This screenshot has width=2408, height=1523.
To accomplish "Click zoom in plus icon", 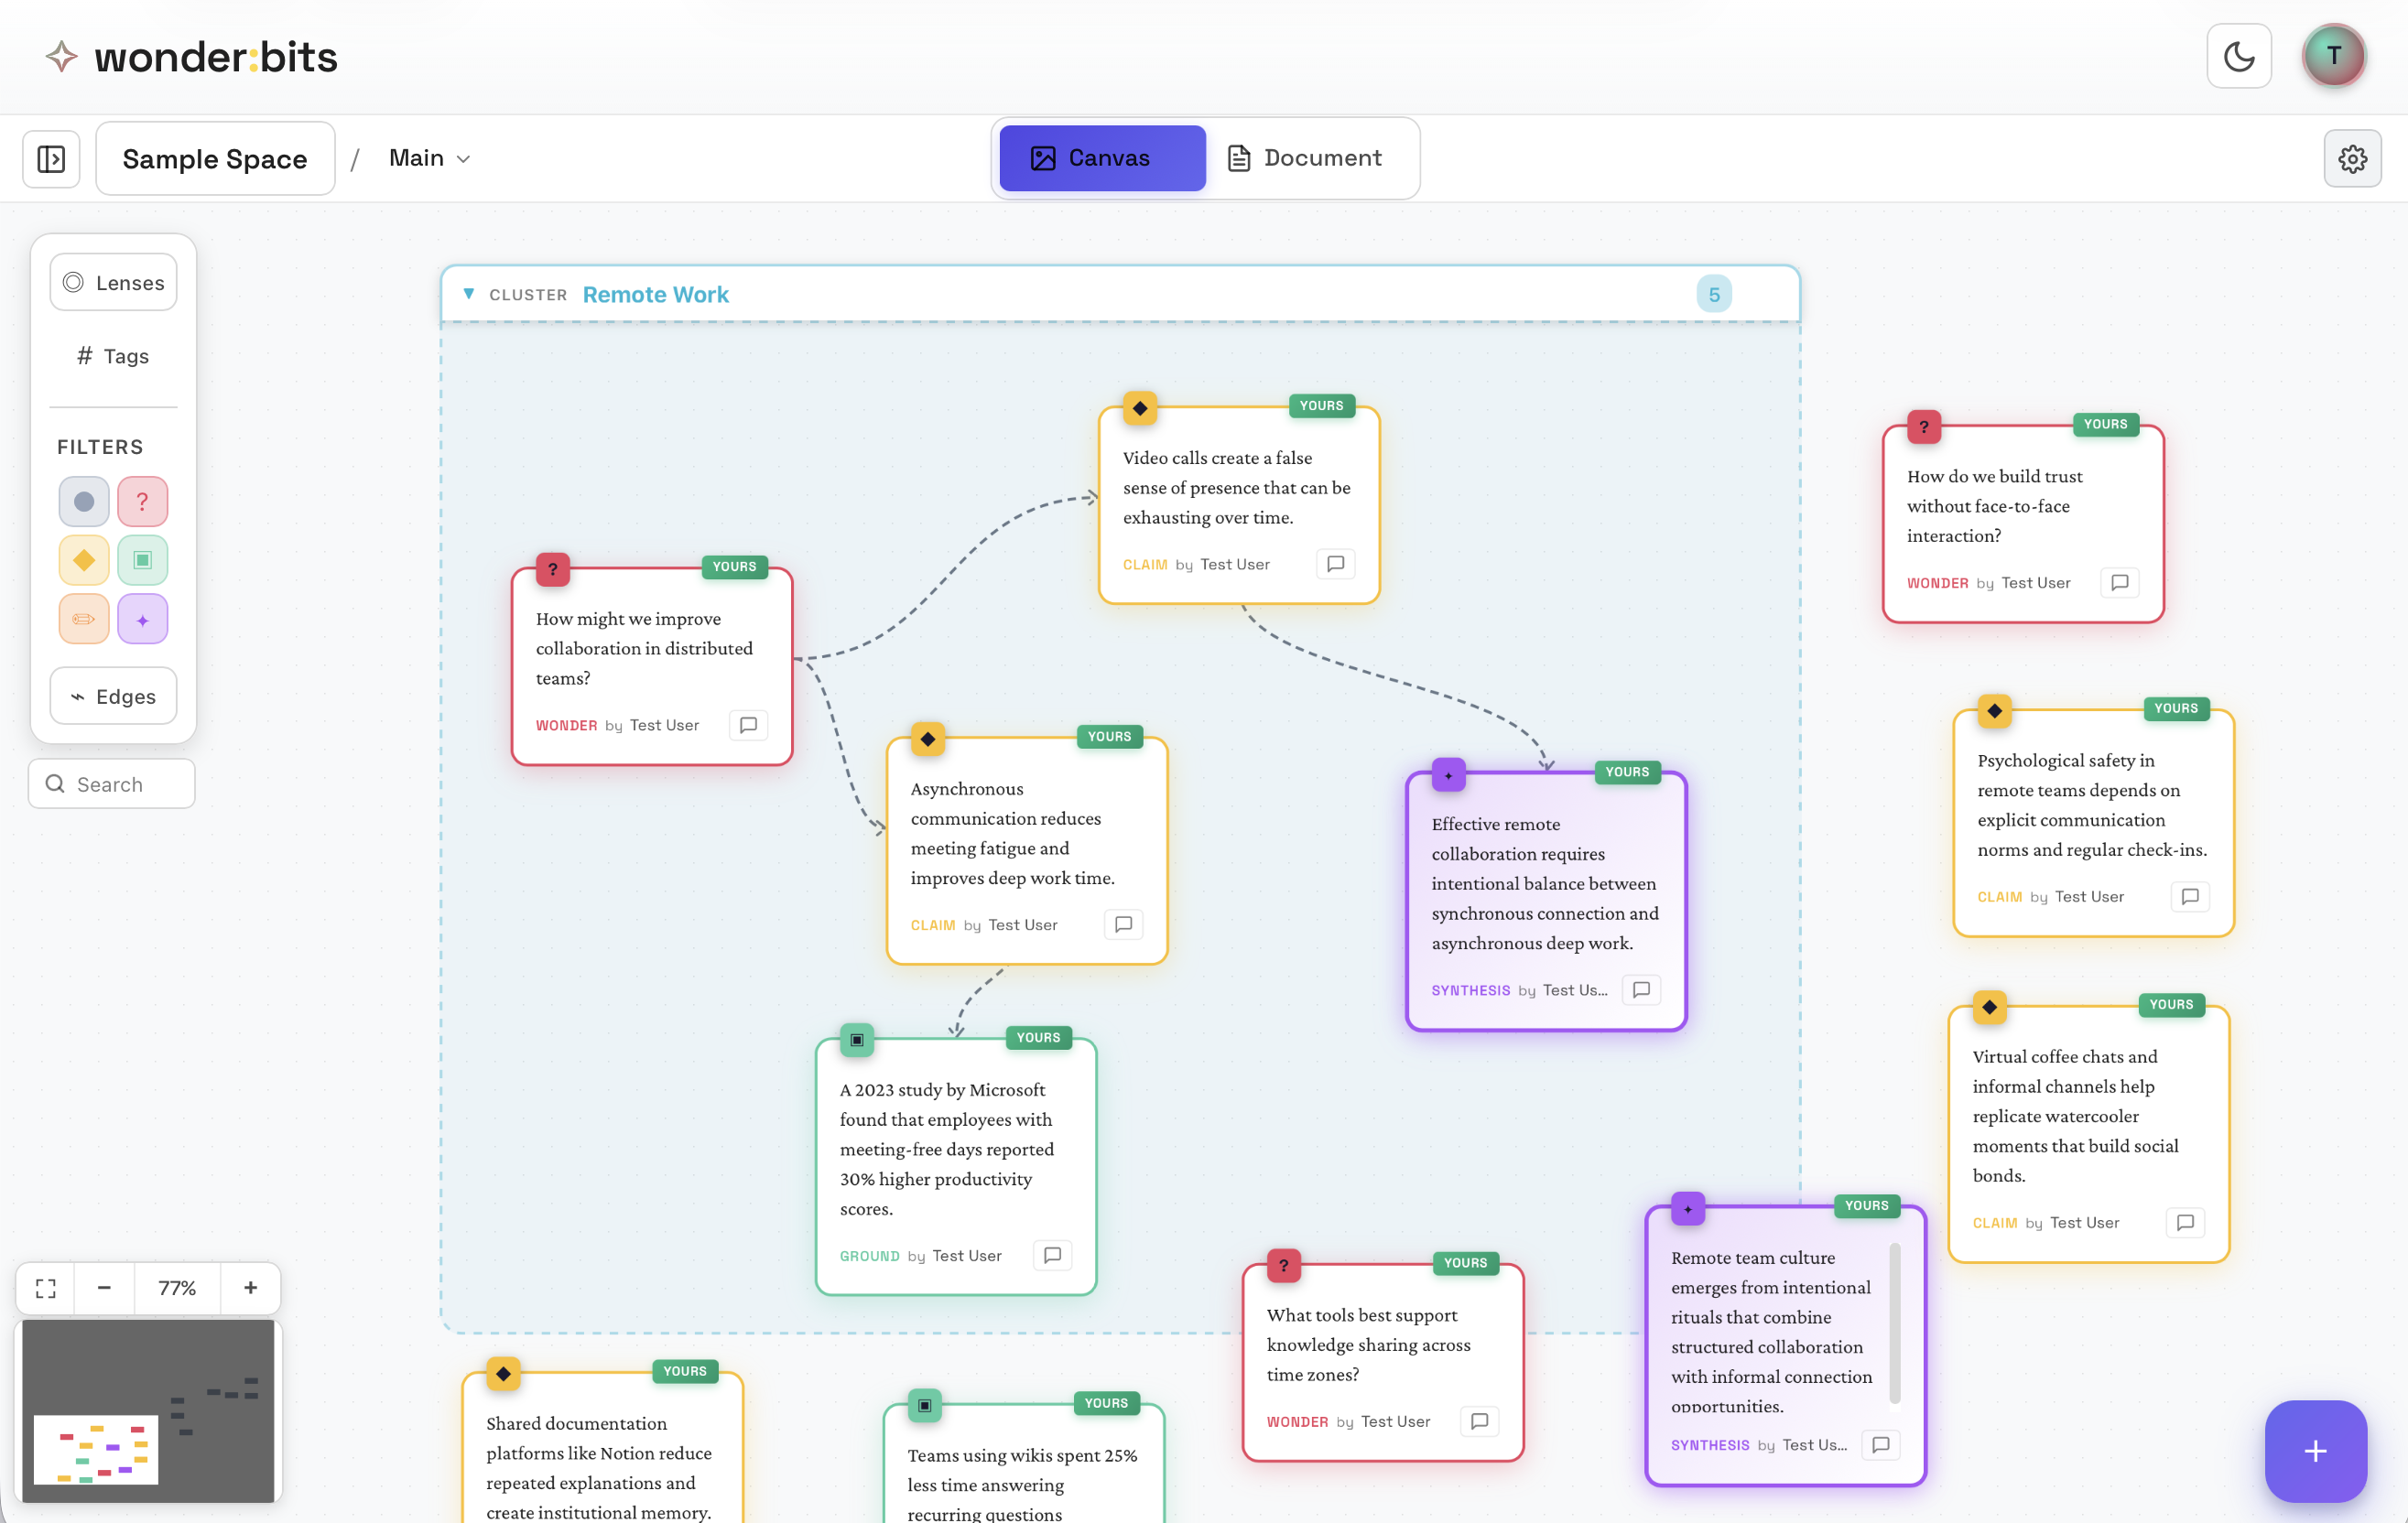I will [x=250, y=1288].
